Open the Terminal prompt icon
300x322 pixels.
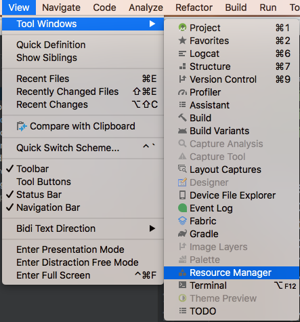[182, 285]
